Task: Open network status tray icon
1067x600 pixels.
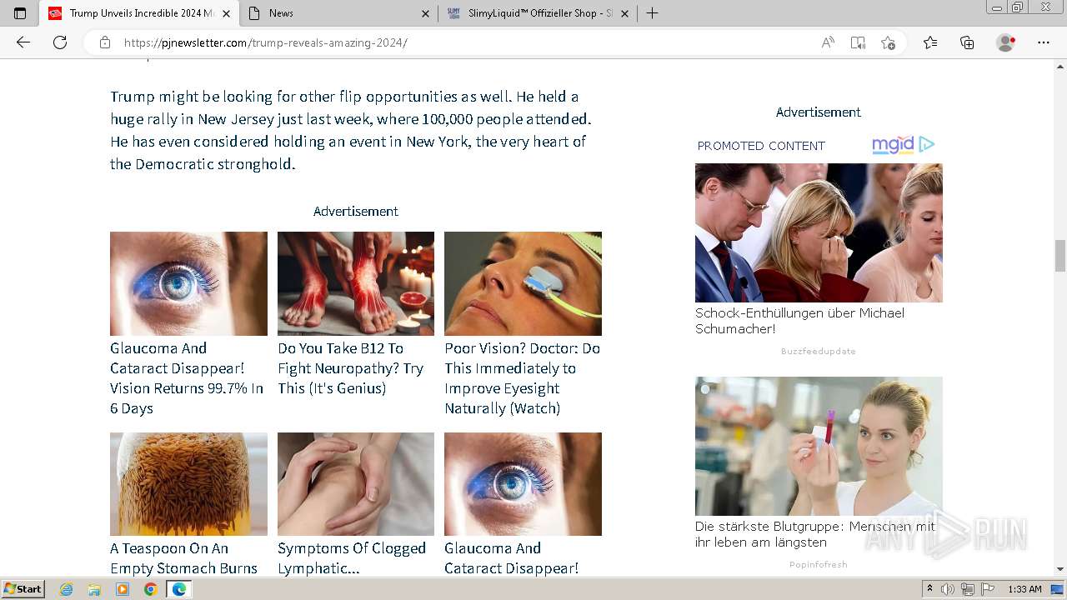Action: coord(968,589)
